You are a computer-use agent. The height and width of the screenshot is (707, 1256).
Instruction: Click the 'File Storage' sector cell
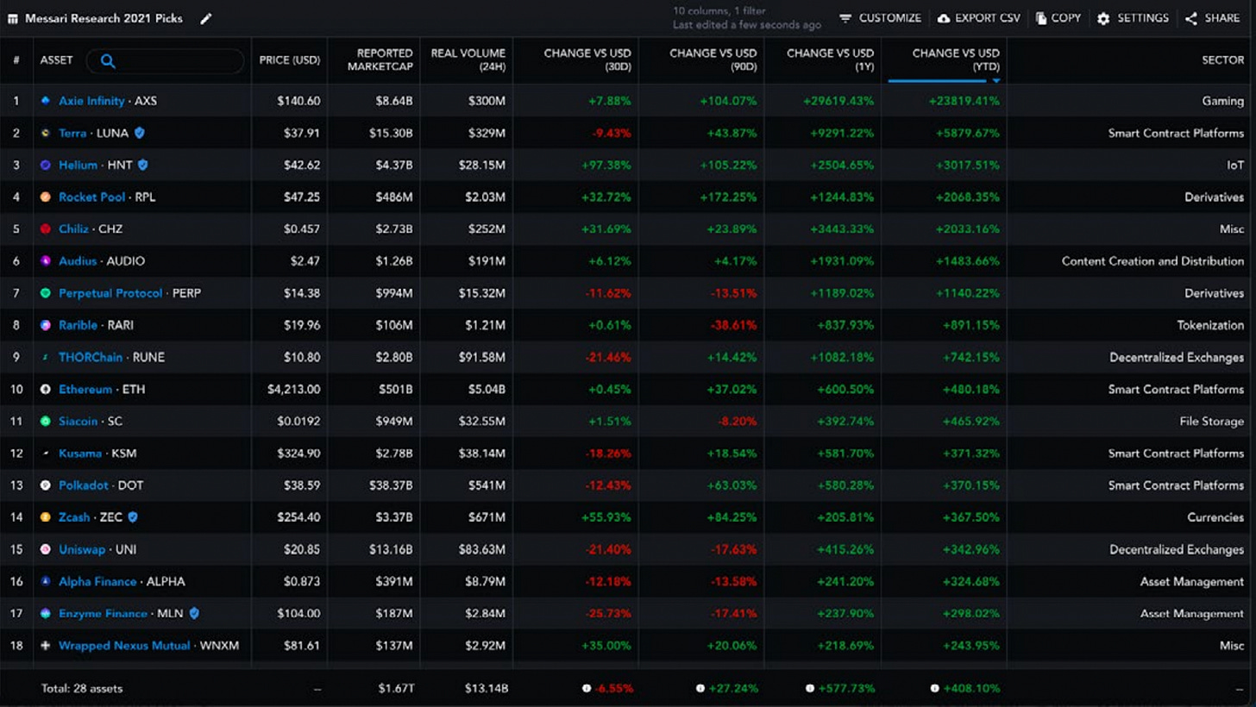1212,422
